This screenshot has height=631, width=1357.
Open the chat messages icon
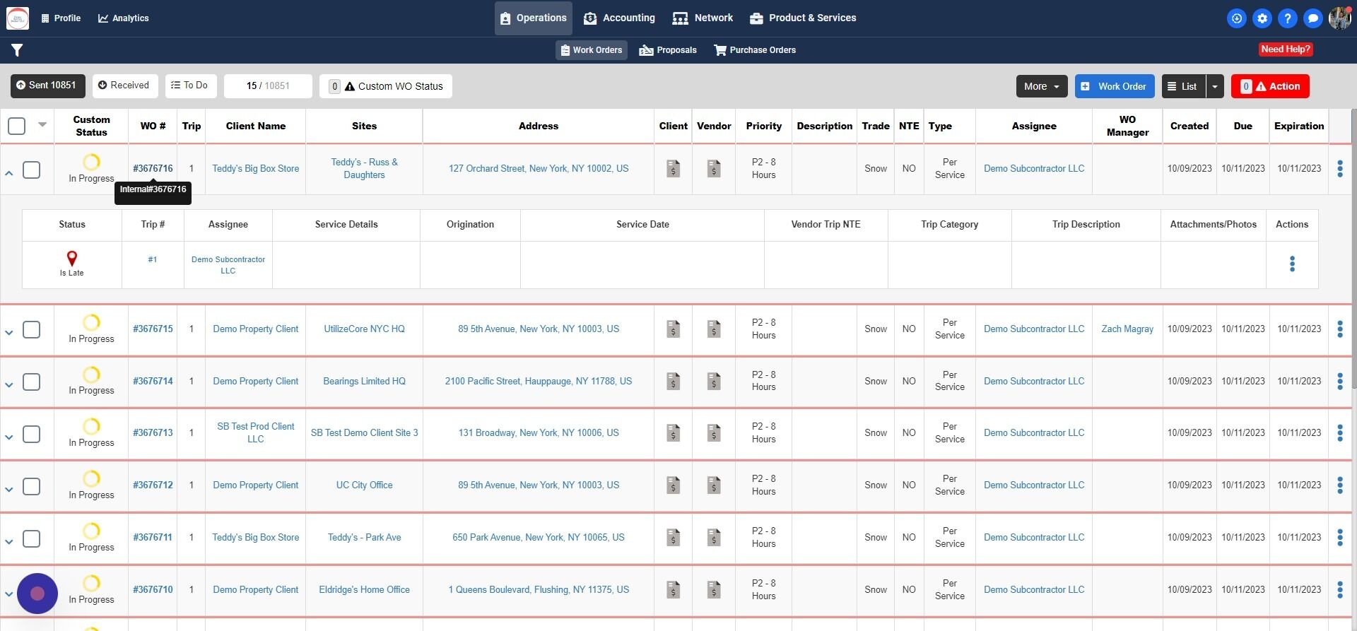(x=1312, y=18)
